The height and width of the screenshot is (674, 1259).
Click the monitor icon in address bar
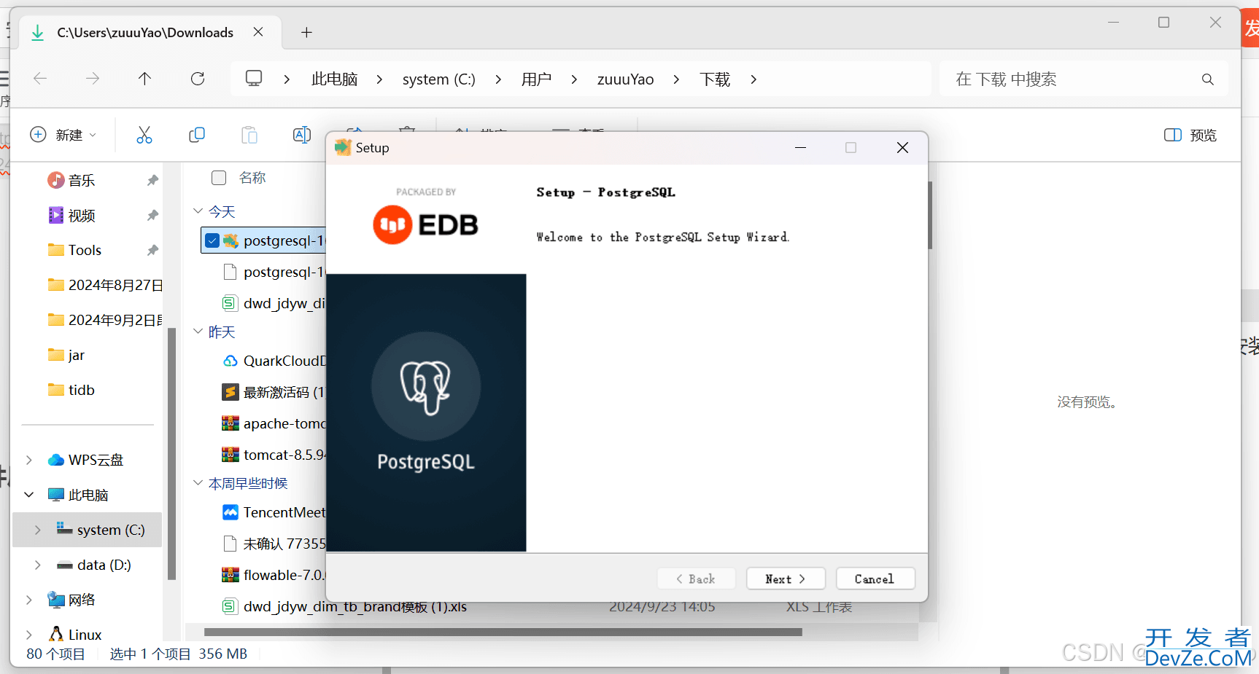coord(254,78)
